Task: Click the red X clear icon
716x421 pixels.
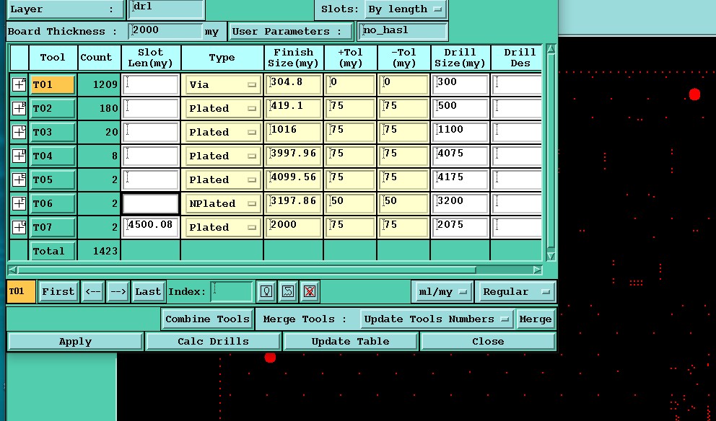Action: [x=309, y=291]
